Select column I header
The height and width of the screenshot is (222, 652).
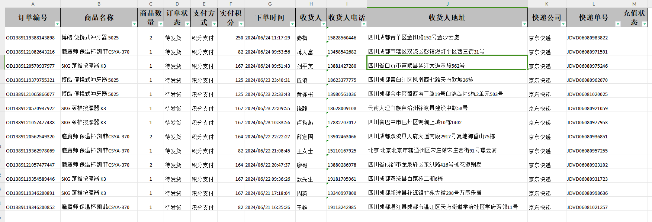coord(347,4)
